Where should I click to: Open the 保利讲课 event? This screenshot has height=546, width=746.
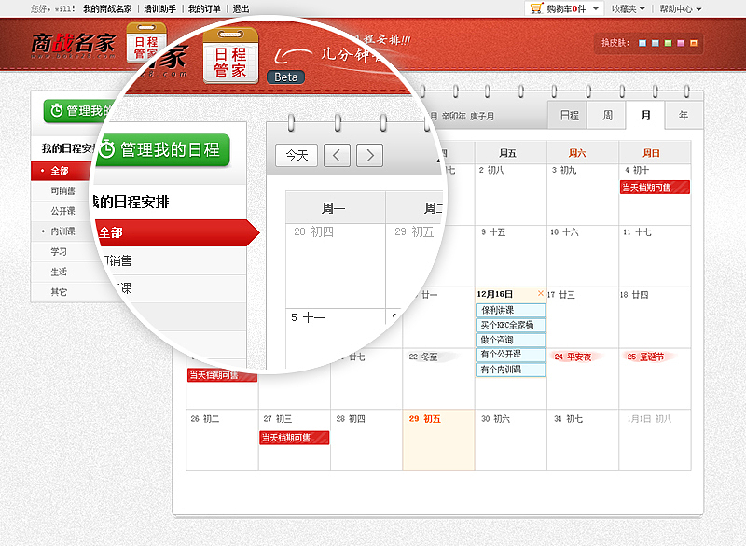point(510,311)
